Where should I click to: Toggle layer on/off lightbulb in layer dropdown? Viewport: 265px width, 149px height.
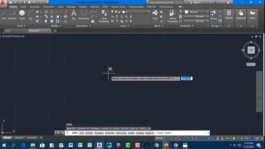112,12
